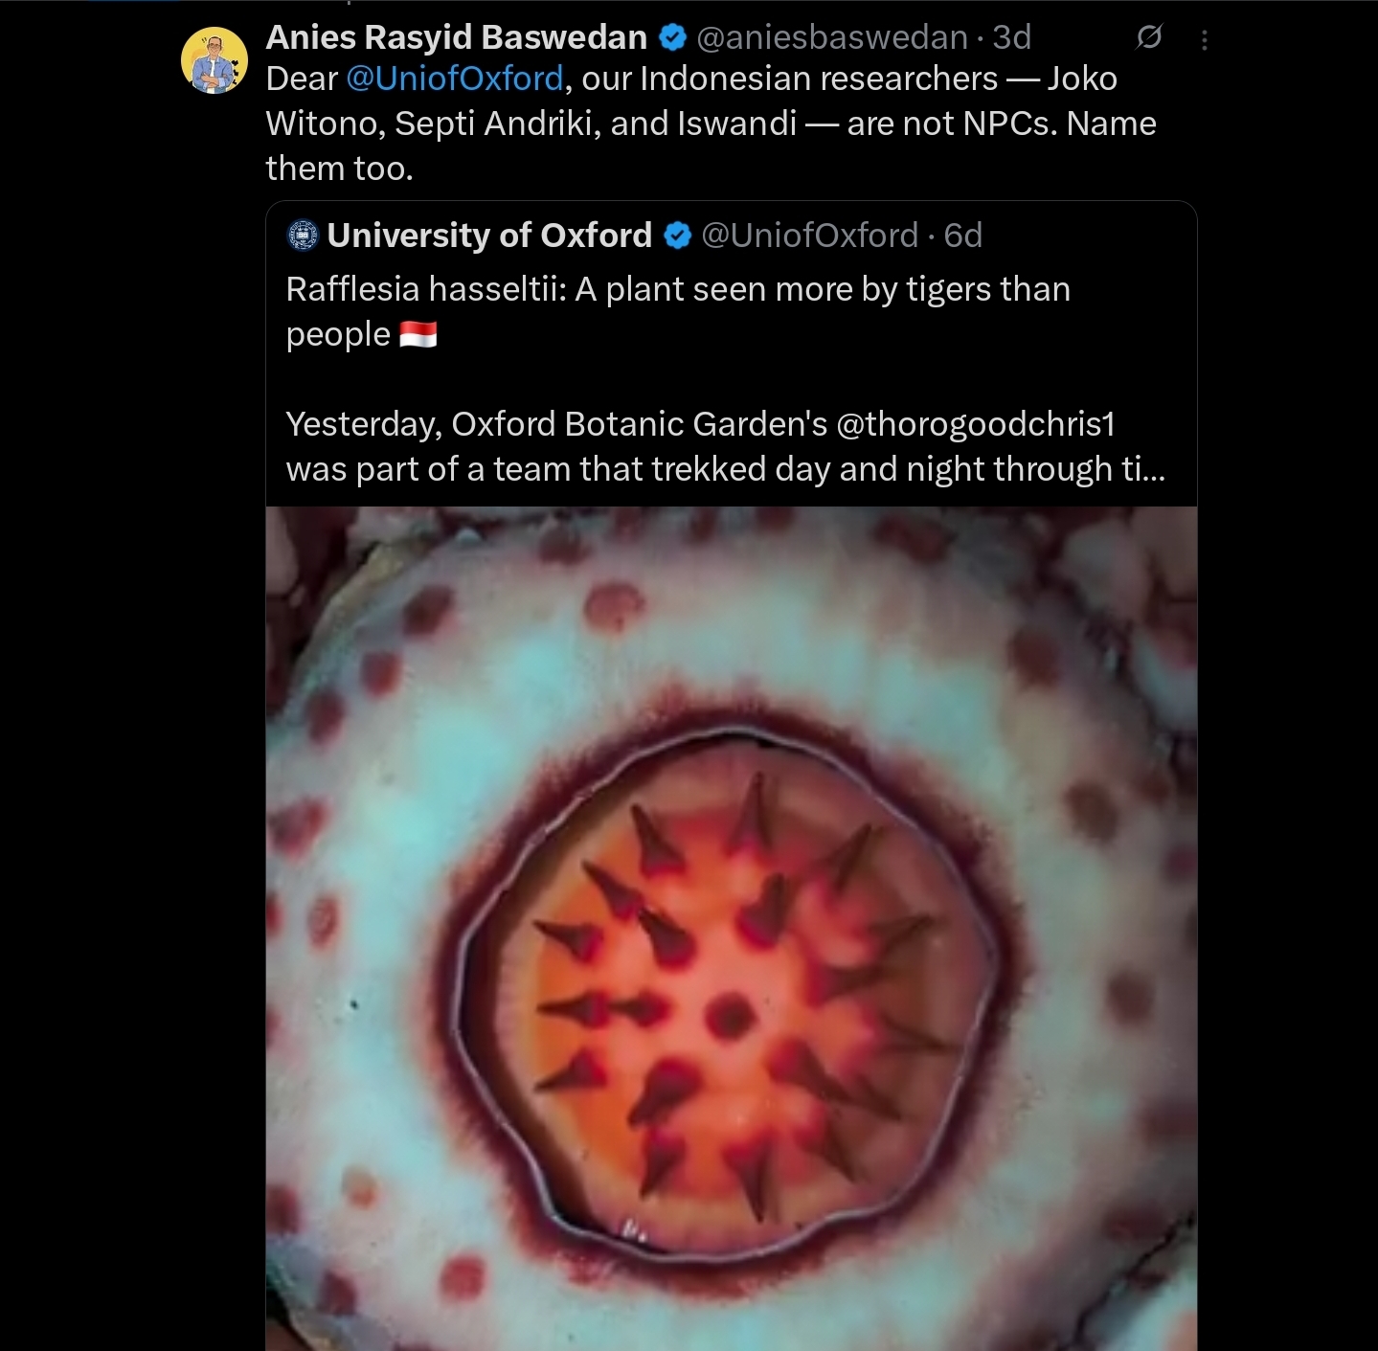Screen dimensions: 1378x1351
Task: Click Anies Baswedan's profile avatar
Action: 215,60
